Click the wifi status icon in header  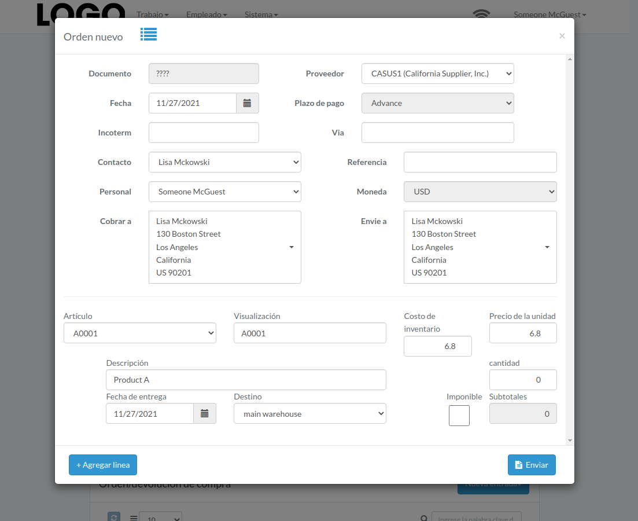(x=481, y=14)
